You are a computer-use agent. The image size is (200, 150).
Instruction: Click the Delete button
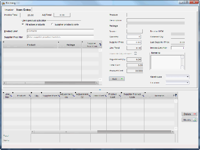[189, 114]
